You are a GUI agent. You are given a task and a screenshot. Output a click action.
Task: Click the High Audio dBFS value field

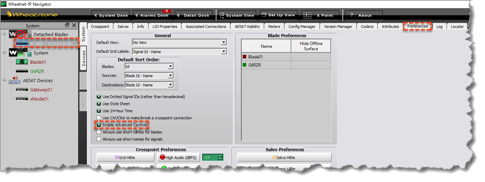click(210, 158)
